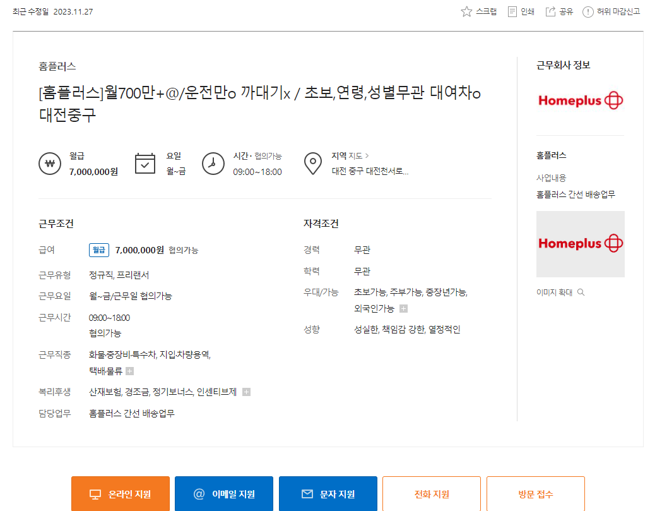The width and height of the screenshot is (650, 511).
Task: Click the 이메일 지원 button label
Action: tap(233, 495)
